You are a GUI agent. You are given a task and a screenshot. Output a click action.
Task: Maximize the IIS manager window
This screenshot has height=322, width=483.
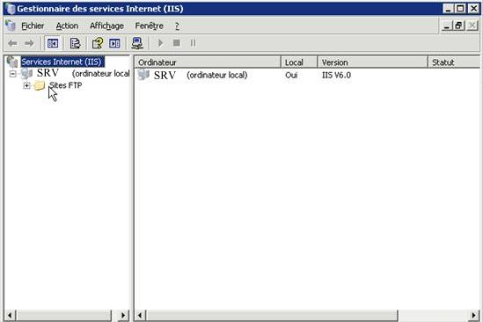[x=460, y=9]
